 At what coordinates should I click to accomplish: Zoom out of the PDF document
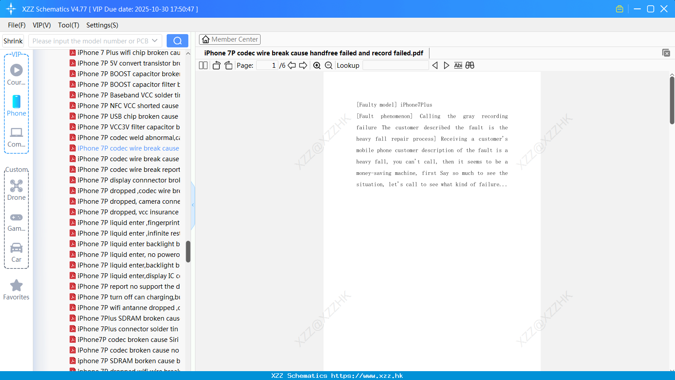coord(328,66)
